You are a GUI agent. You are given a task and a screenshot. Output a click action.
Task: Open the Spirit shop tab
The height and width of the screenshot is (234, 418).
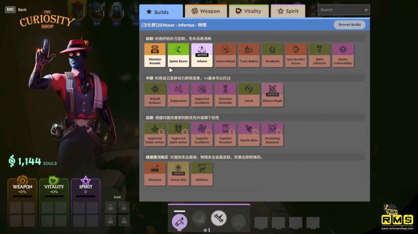coord(288,11)
